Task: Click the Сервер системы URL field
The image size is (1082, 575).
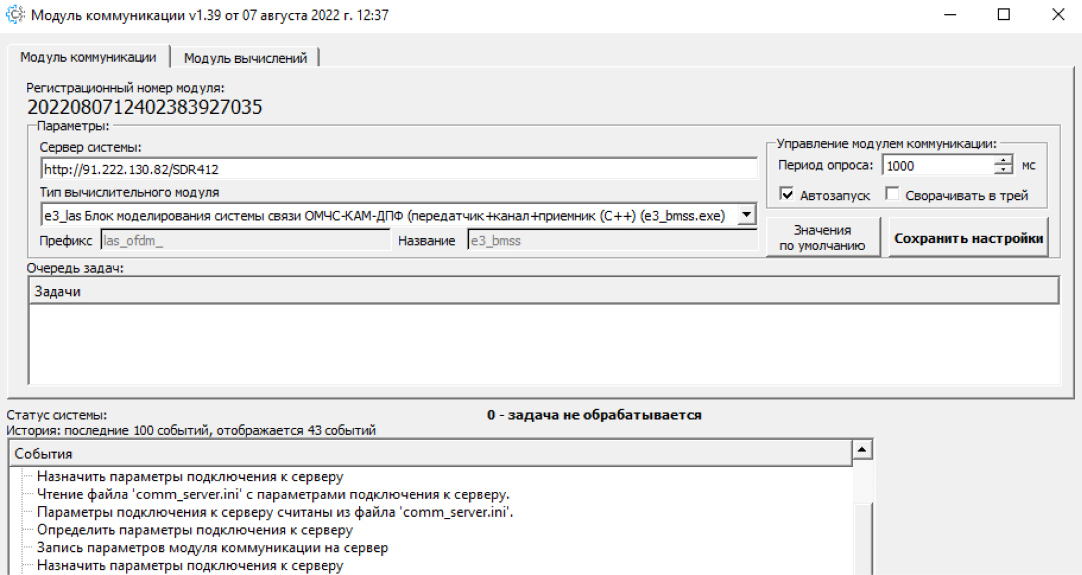Action: 398,169
